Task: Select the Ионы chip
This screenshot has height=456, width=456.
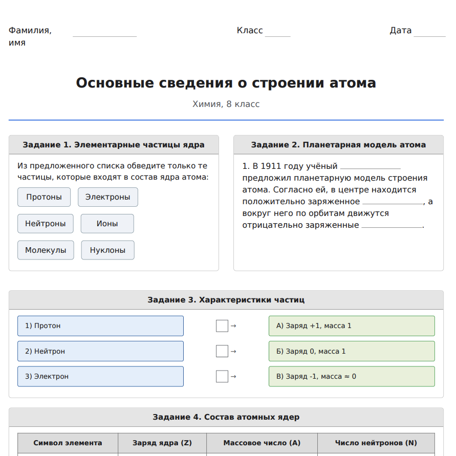Action: (107, 224)
